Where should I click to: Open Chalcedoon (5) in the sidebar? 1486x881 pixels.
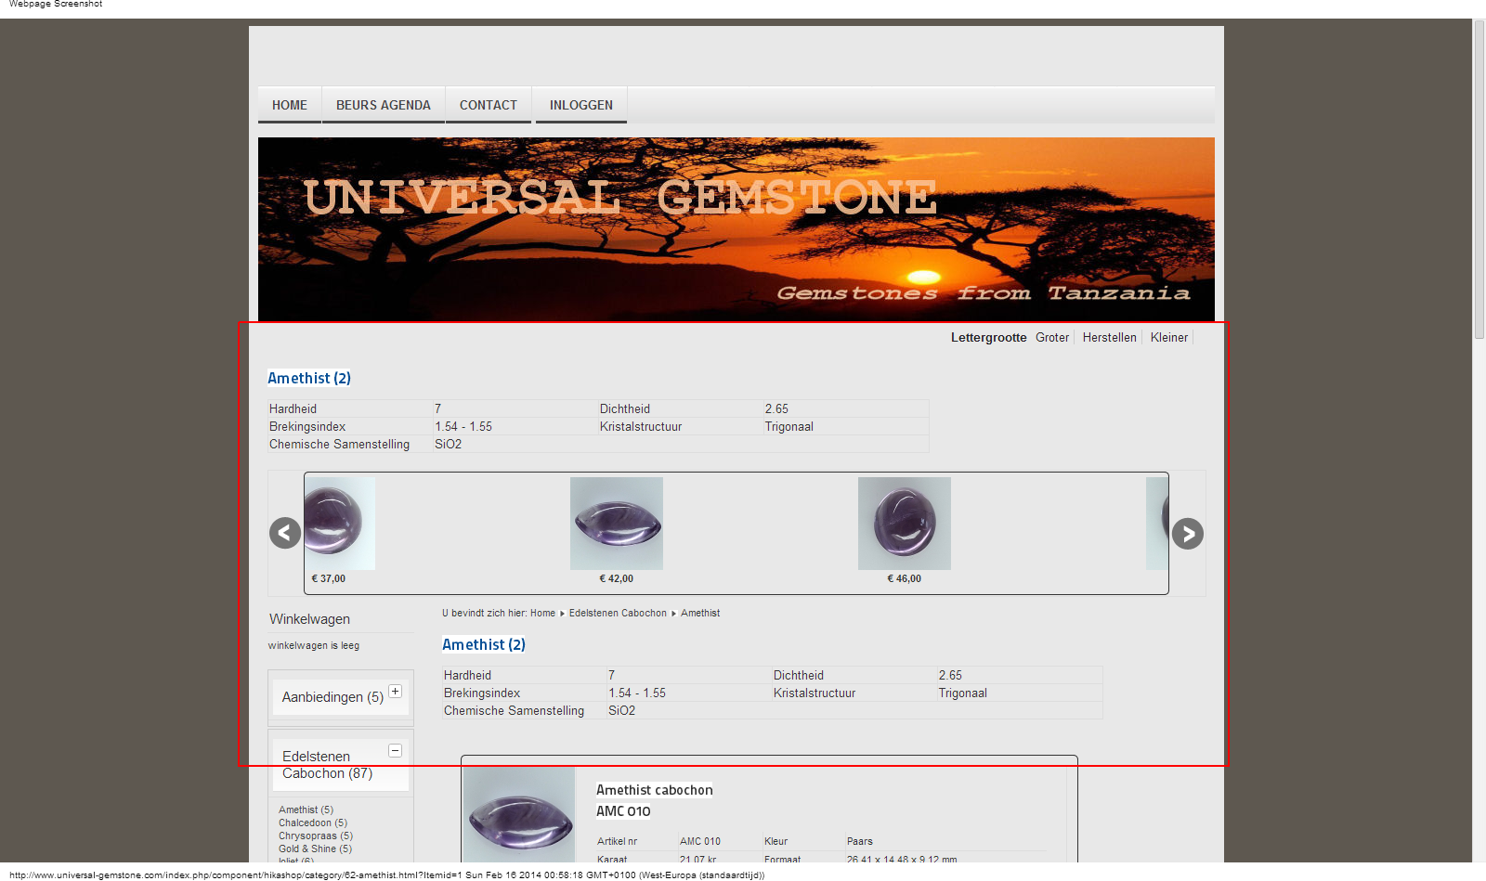(312, 823)
